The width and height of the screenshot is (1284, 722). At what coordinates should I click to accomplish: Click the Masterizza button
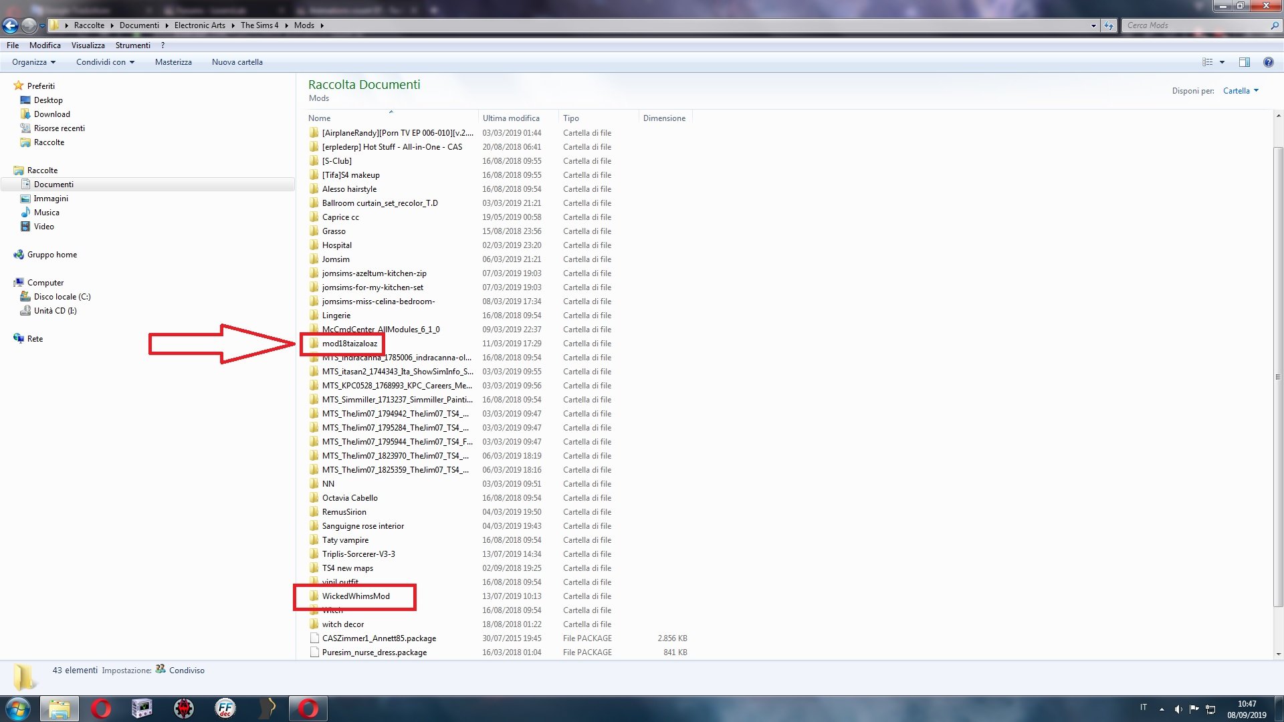[173, 62]
